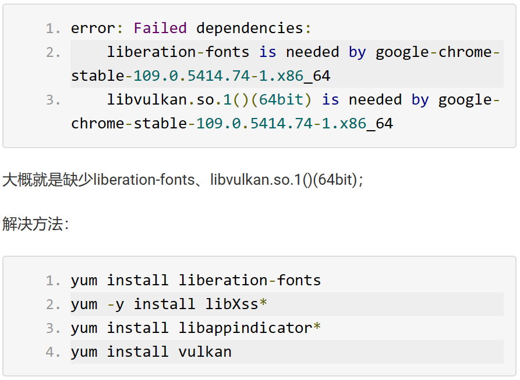Click the purple 'Failed' keyword
The height and width of the screenshot is (380, 520).
pyautogui.click(x=160, y=28)
